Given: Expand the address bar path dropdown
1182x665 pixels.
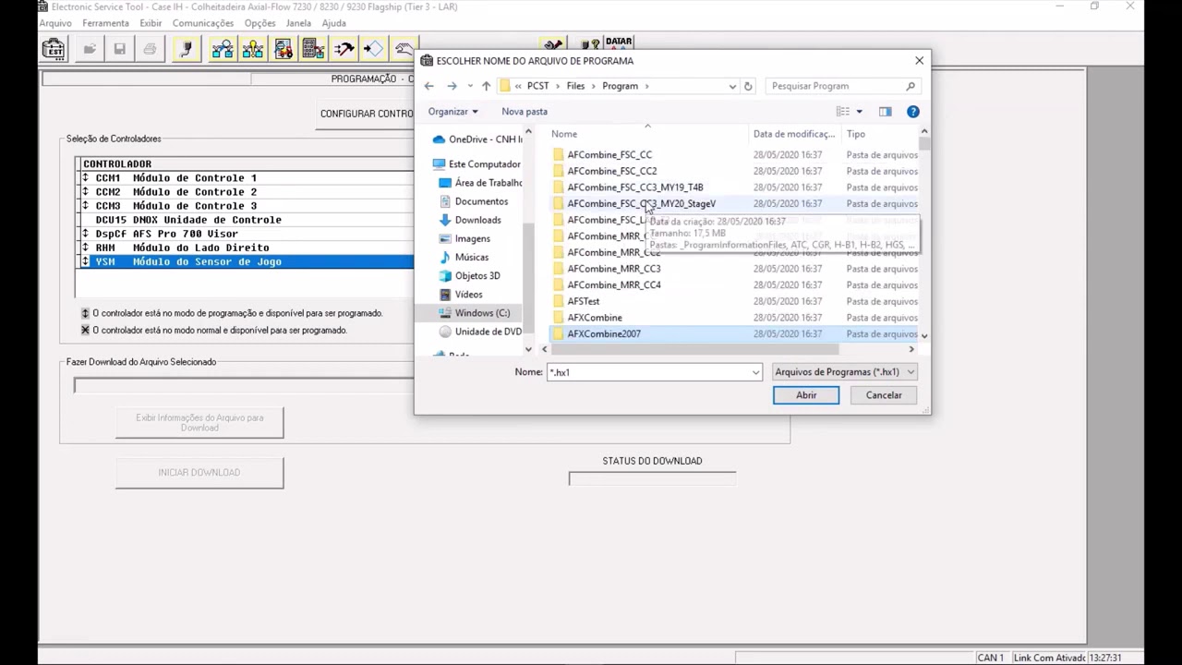Looking at the screenshot, I should pyautogui.click(x=732, y=86).
